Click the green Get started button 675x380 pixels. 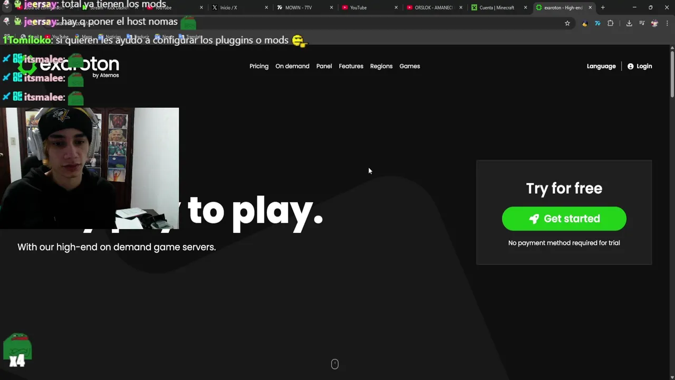pos(564,218)
